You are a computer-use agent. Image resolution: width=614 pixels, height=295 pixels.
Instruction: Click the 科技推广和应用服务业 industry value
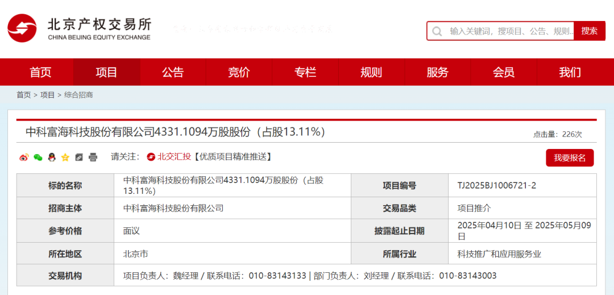pos(499,254)
